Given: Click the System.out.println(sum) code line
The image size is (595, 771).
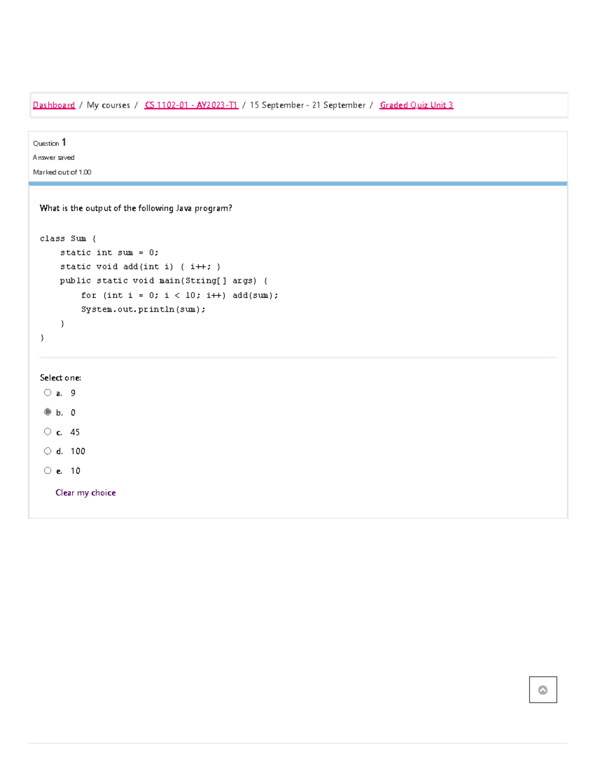Looking at the screenshot, I should pos(143,309).
